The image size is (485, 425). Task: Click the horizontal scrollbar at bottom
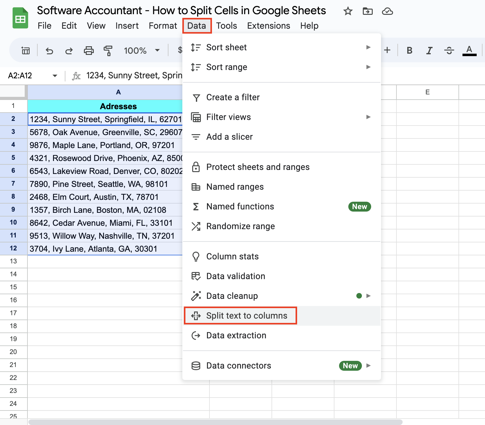pos(215,422)
